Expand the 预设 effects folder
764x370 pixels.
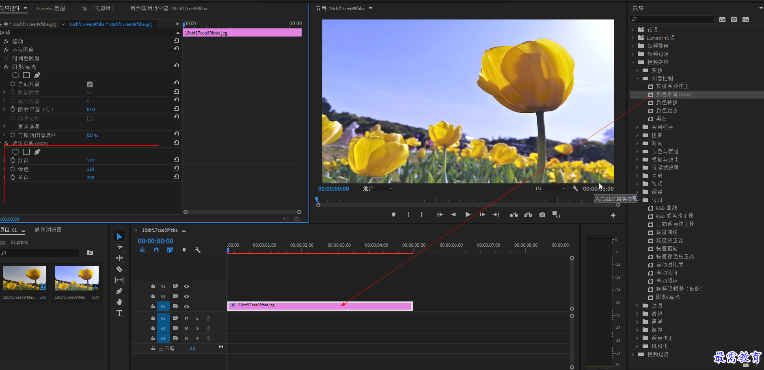633,30
